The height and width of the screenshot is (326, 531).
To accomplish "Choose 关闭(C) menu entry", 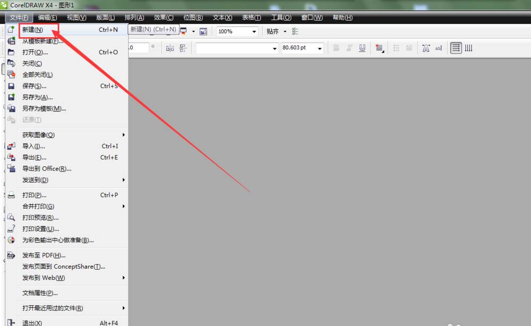I will pyautogui.click(x=68, y=63).
